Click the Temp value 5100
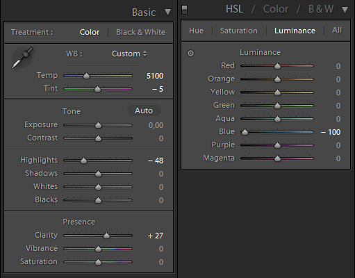Screen dimensions: 355x278 click(x=155, y=76)
